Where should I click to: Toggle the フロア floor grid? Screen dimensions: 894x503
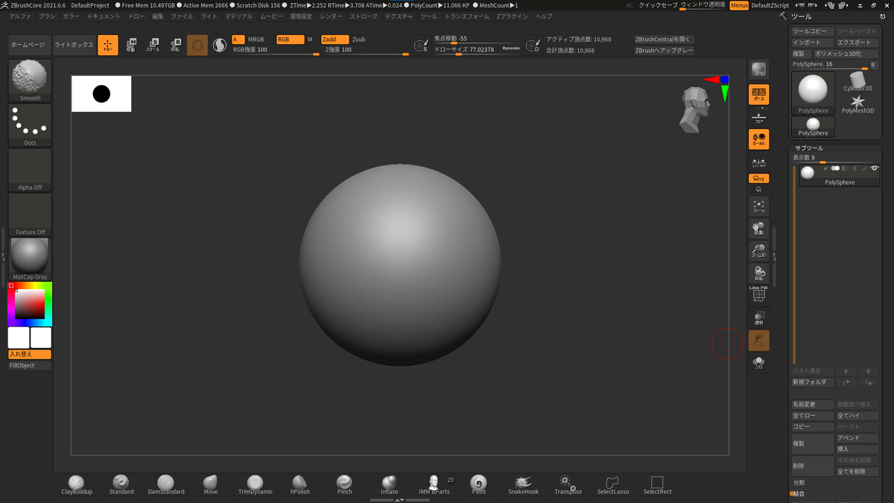coord(758,117)
